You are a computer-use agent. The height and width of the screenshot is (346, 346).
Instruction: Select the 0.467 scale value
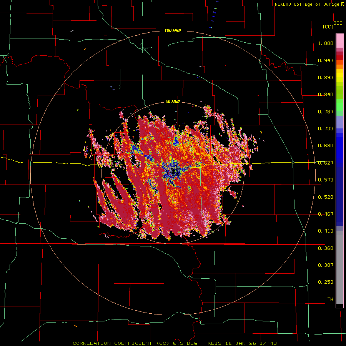pos(326,214)
